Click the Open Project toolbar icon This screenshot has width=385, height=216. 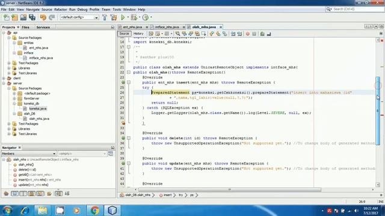click(23, 17)
